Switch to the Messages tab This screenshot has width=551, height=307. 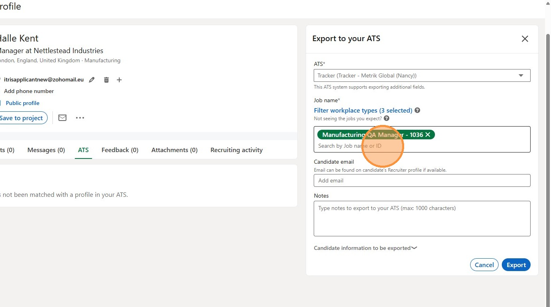[x=46, y=150]
